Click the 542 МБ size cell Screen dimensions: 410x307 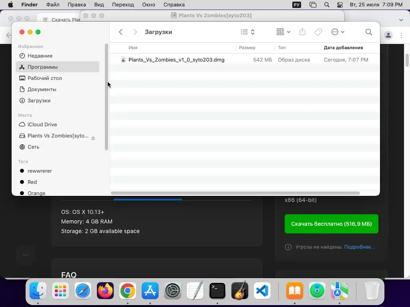click(x=263, y=60)
